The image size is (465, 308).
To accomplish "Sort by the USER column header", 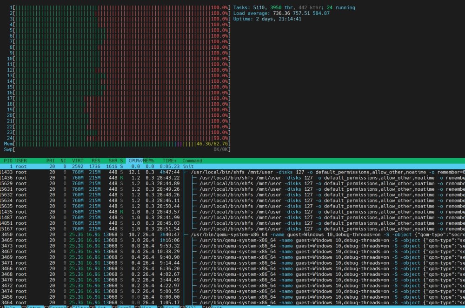I will (21, 161).
